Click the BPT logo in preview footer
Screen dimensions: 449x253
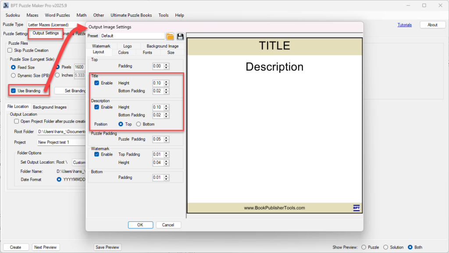coord(356,207)
